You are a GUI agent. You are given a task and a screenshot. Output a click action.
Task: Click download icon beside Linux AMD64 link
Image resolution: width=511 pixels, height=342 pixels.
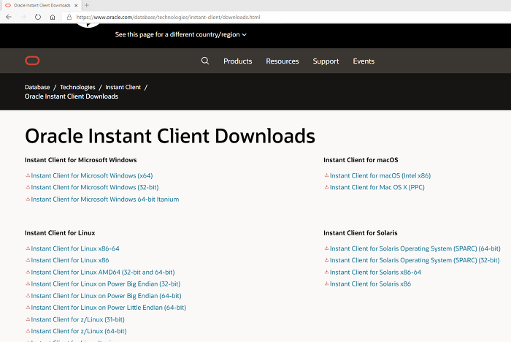(x=28, y=272)
